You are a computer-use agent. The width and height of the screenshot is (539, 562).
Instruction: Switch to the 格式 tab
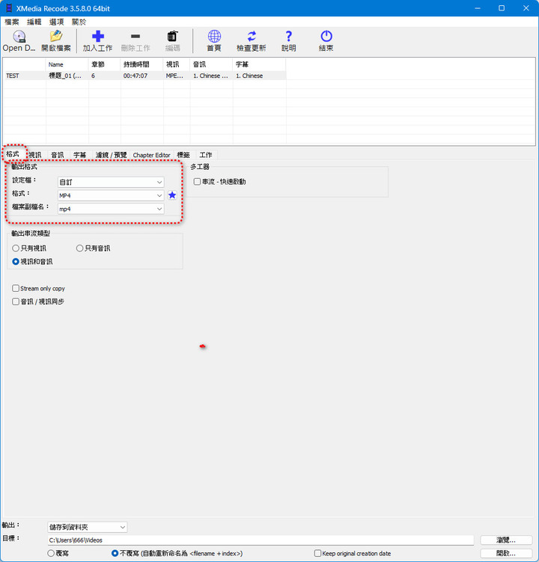pyautogui.click(x=13, y=154)
